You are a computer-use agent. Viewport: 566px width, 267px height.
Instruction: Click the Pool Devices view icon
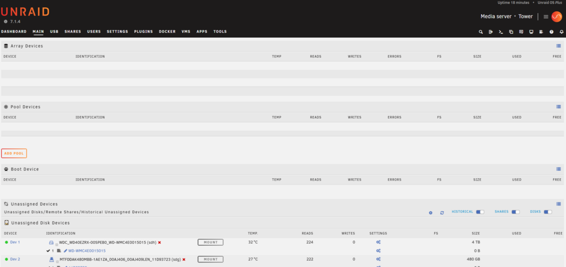559,107
